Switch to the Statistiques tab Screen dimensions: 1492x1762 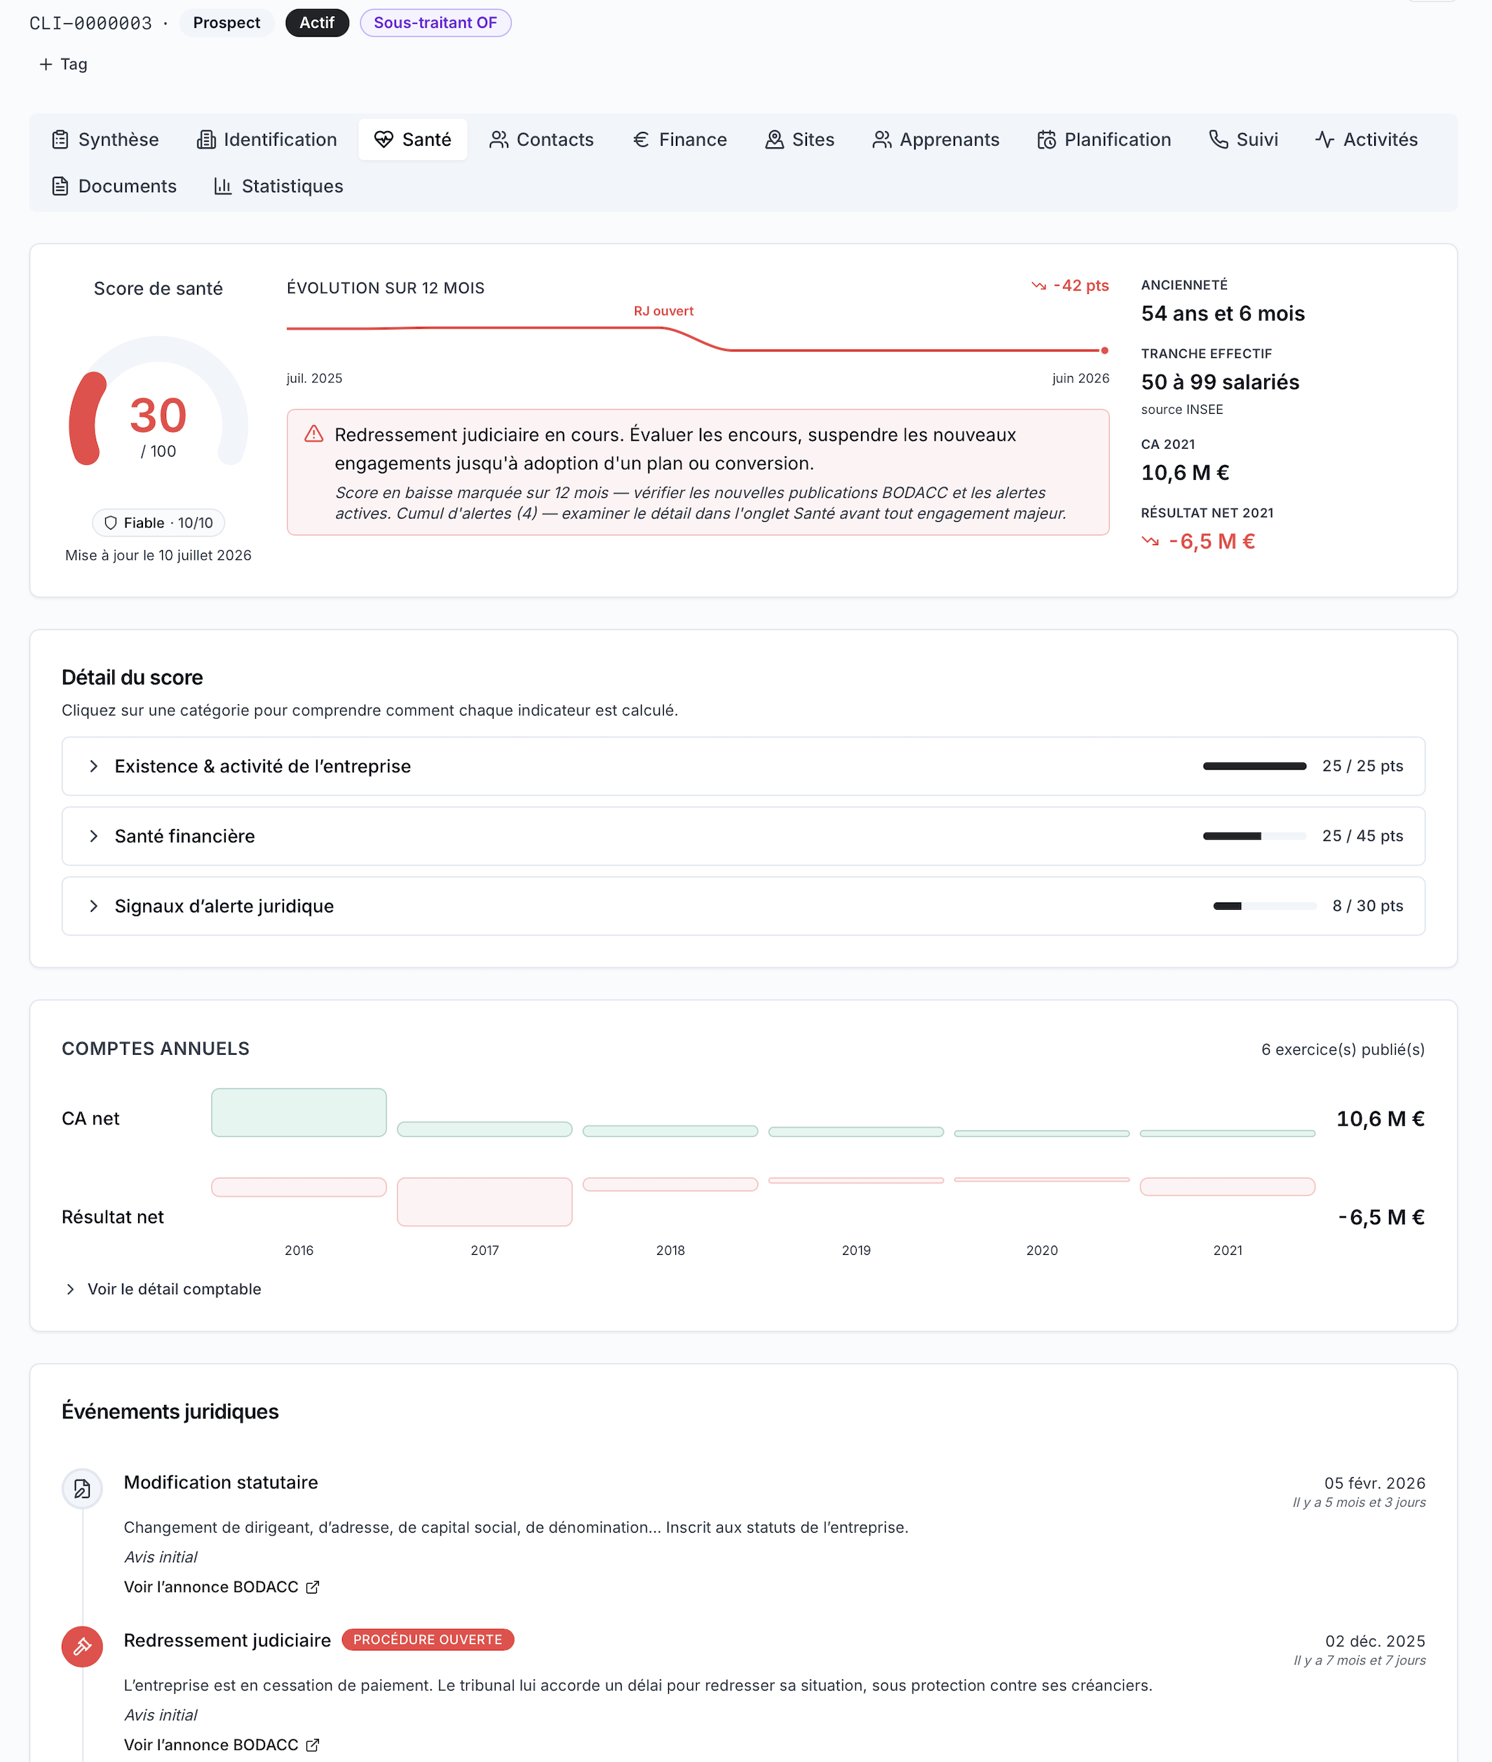tap(278, 186)
